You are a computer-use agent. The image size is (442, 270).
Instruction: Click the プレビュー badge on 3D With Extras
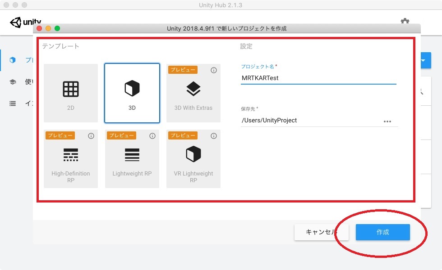point(183,70)
